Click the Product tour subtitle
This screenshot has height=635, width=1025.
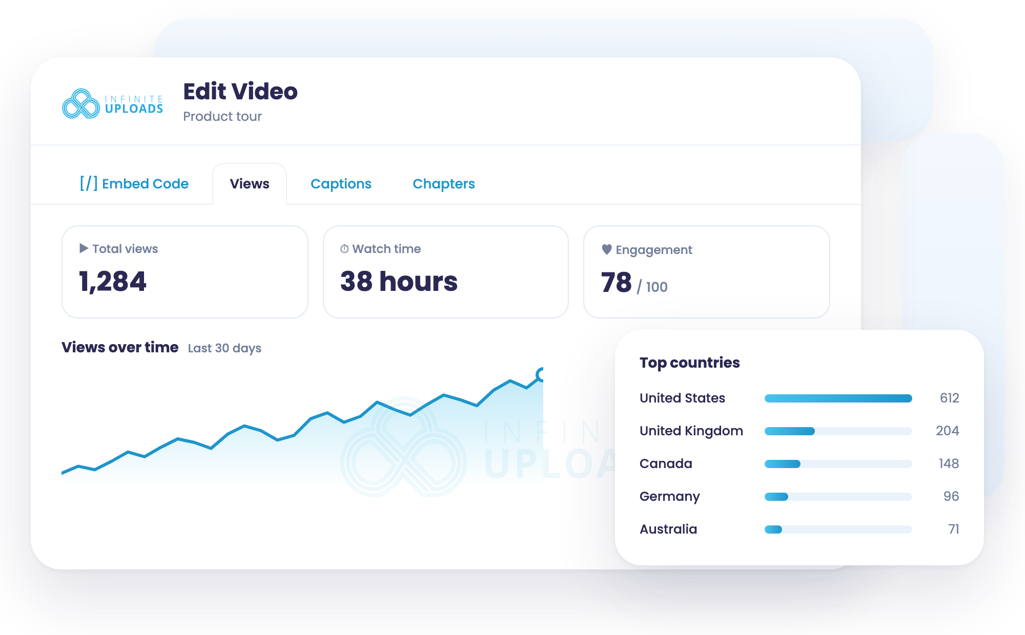tap(222, 117)
